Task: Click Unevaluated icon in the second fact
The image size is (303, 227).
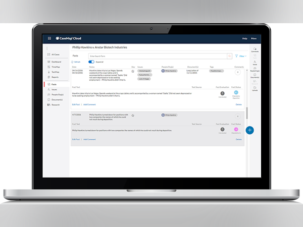Action: 222,129
